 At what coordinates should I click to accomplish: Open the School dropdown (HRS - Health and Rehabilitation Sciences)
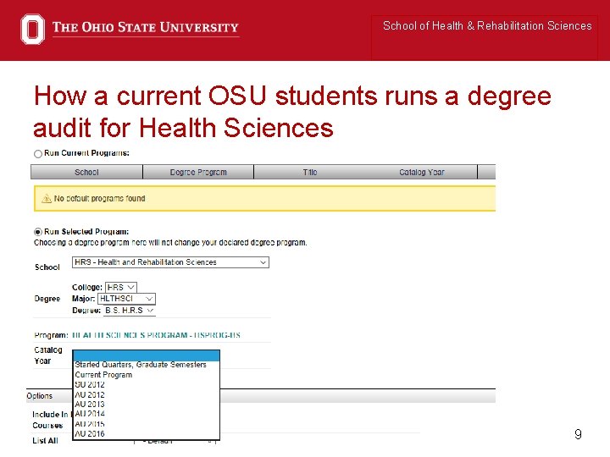[170, 262]
